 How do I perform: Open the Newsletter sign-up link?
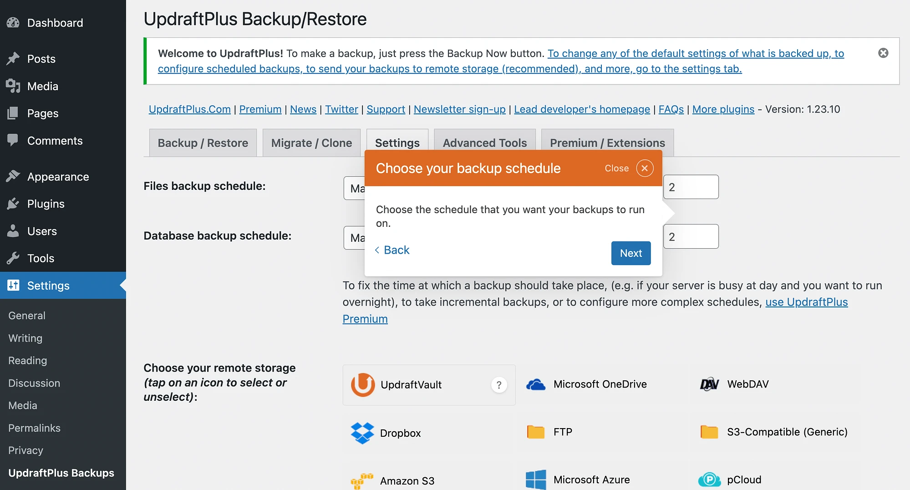pyautogui.click(x=460, y=109)
